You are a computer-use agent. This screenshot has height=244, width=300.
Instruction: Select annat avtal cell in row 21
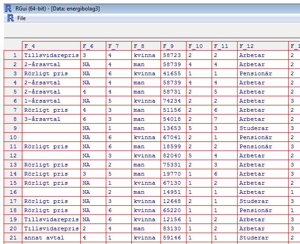pyautogui.click(x=51, y=238)
